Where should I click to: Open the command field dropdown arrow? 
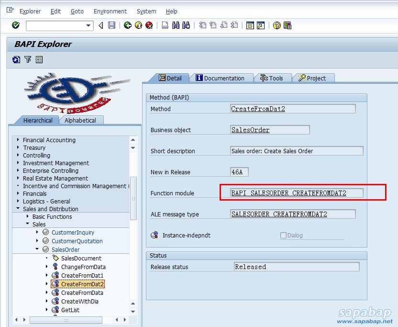[x=88, y=25]
